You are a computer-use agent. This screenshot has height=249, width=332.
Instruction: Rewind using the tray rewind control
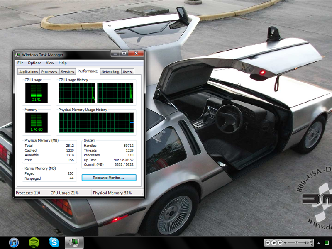click(x=268, y=242)
